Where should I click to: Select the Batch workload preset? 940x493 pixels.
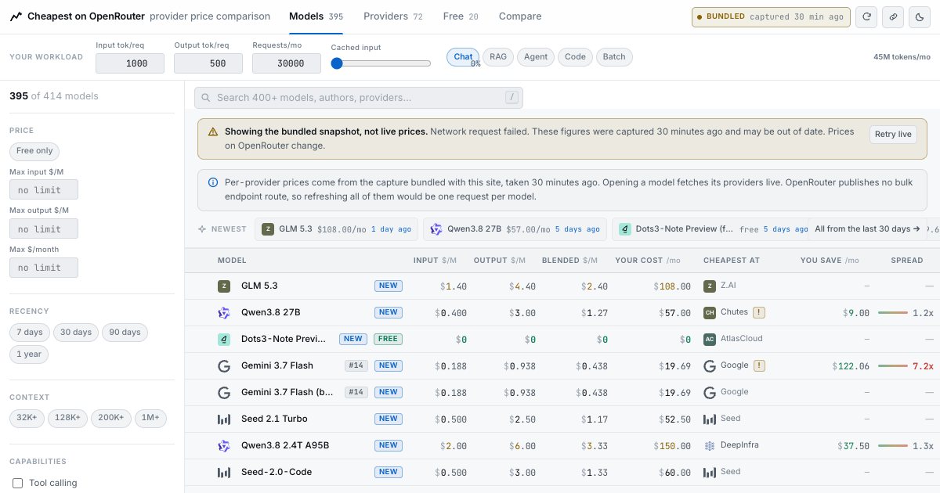(x=614, y=56)
